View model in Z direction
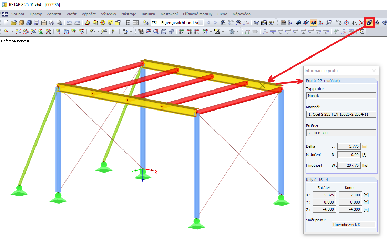The height and width of the screenshot is (240, 387). (196, 32)
